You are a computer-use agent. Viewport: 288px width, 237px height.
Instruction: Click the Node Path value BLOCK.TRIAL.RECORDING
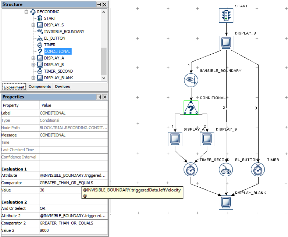click(74, 128)
